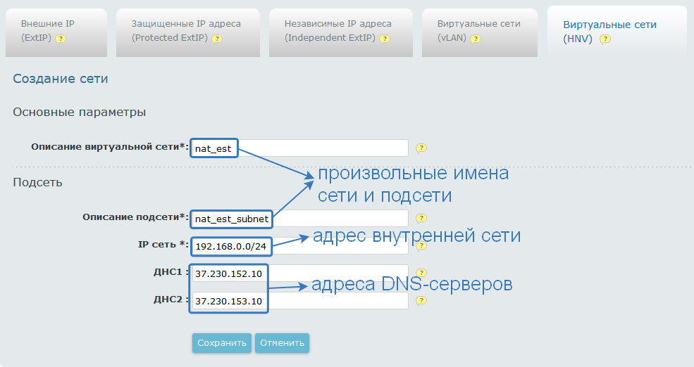Click help icon beside ДНС1 field
694x367 pixels.
point(421,273)
